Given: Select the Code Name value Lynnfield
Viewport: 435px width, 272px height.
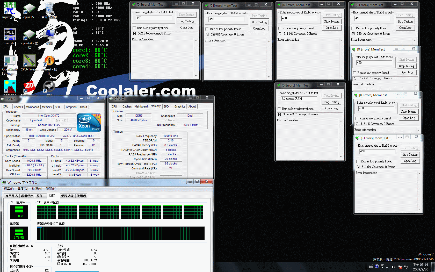Looking at the screenshot, I should tap(36, 120).
